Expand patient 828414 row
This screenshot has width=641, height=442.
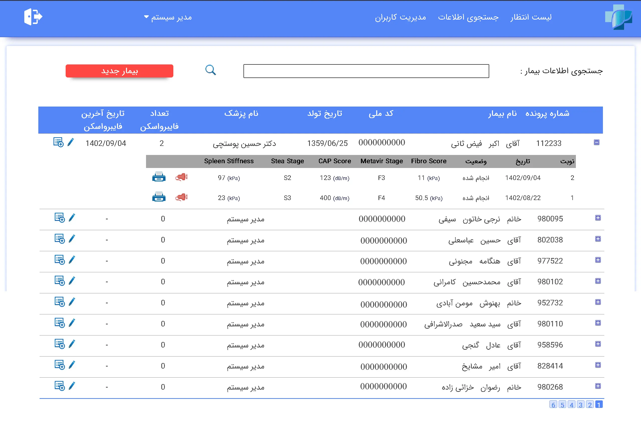[598, 365]
